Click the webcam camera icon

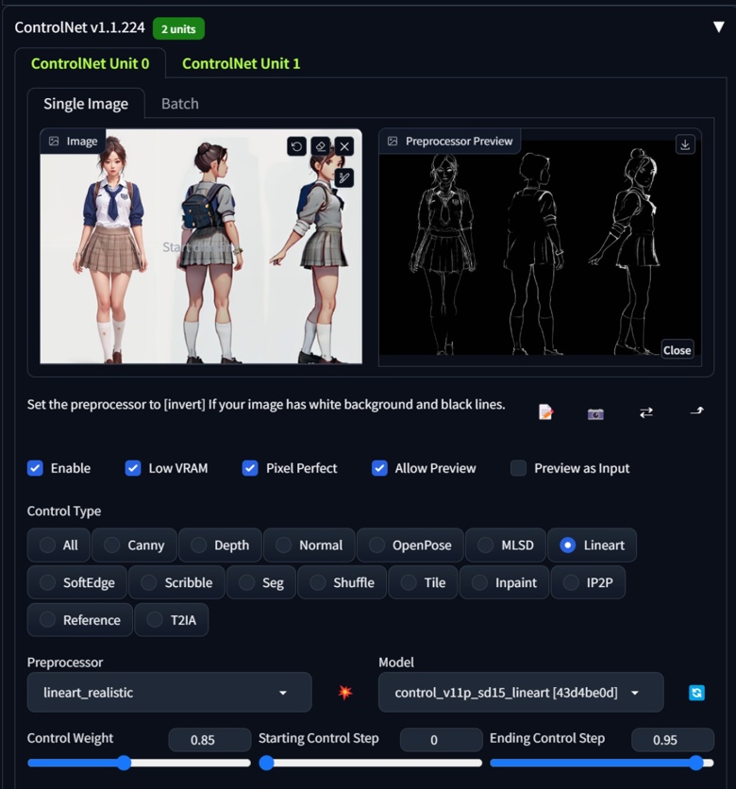coord(595,413)
